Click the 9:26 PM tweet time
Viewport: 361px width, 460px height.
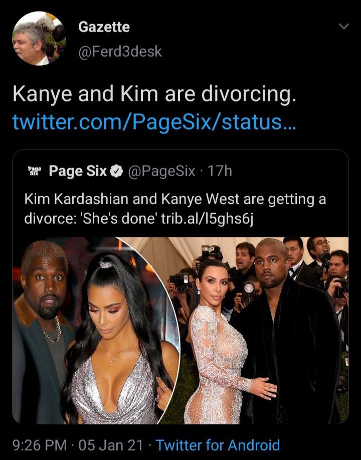point(40,445)
